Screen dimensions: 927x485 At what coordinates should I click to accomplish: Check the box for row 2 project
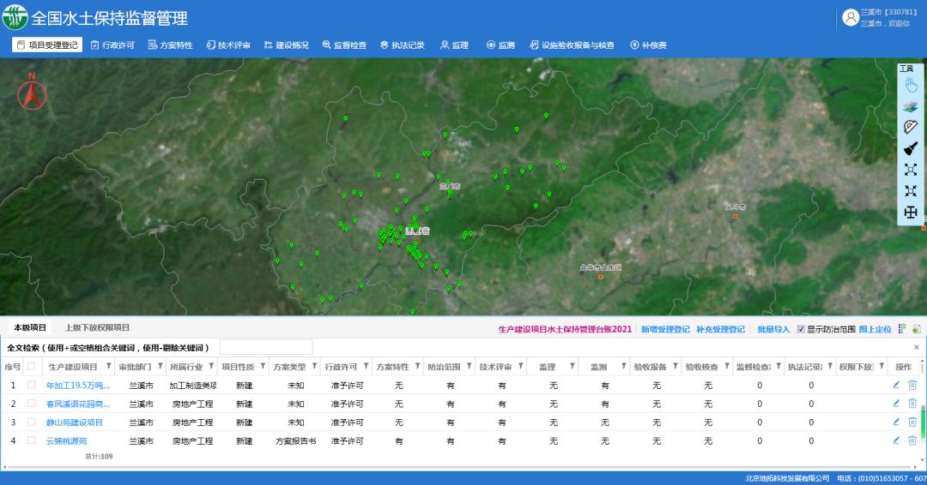32,404
